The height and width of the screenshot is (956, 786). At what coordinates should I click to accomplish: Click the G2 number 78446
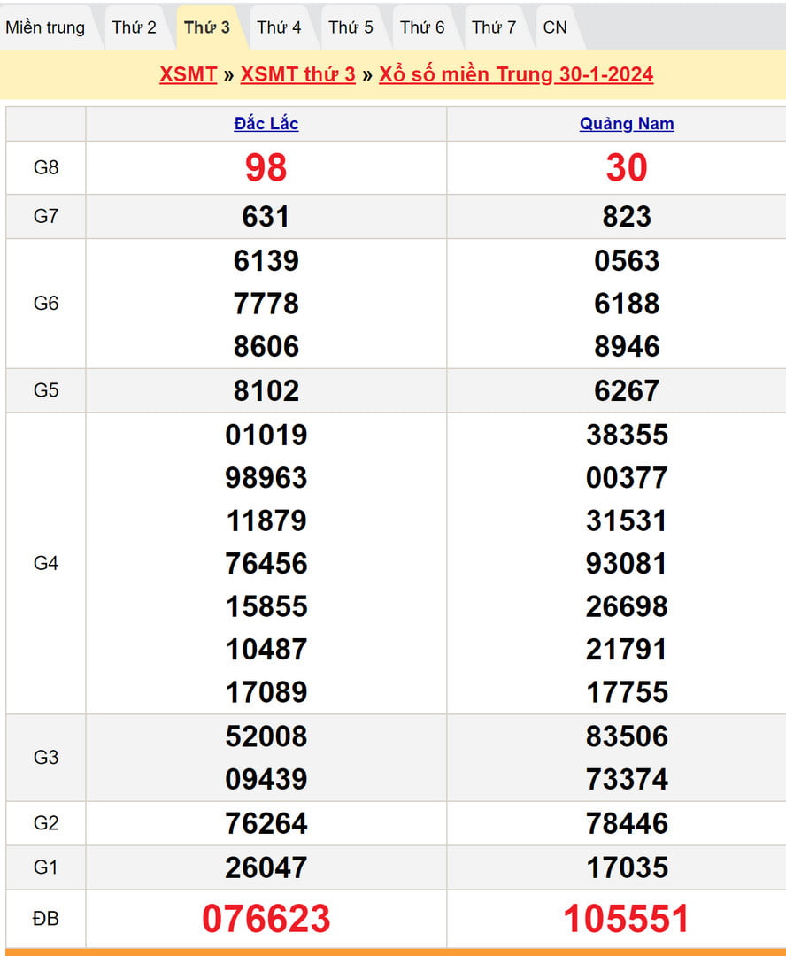(x=627, y=823)
